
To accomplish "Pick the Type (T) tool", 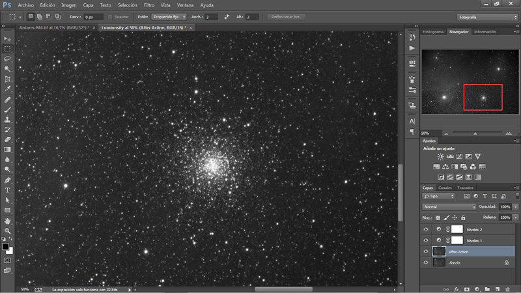I will tap(8, 190).
